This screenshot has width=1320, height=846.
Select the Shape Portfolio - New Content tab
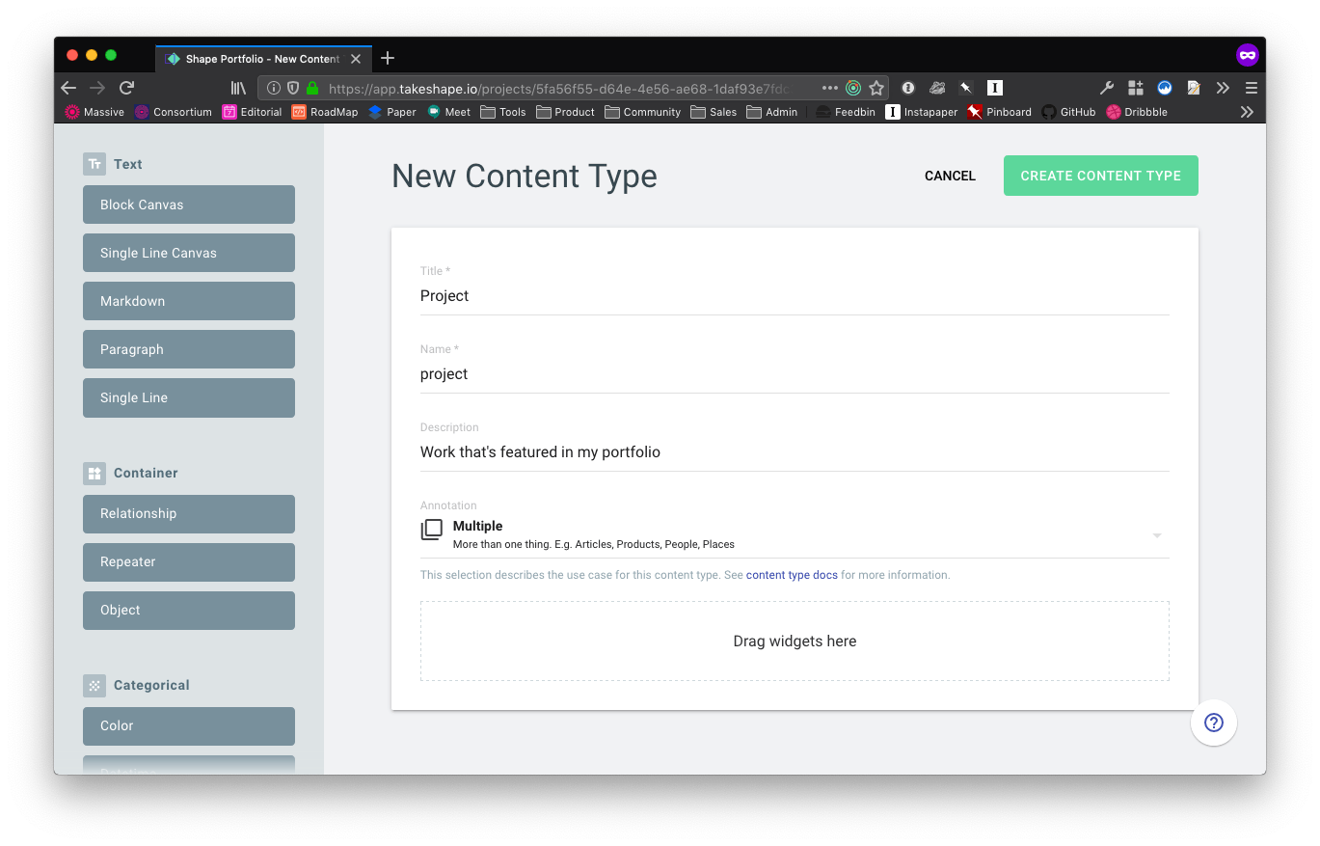point(262,59)
